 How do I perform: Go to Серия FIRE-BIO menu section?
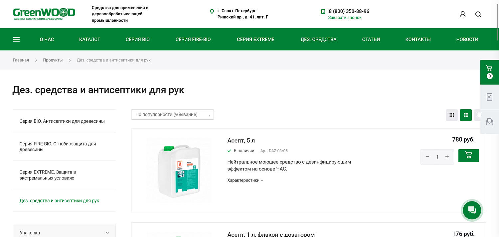(193, 39)
